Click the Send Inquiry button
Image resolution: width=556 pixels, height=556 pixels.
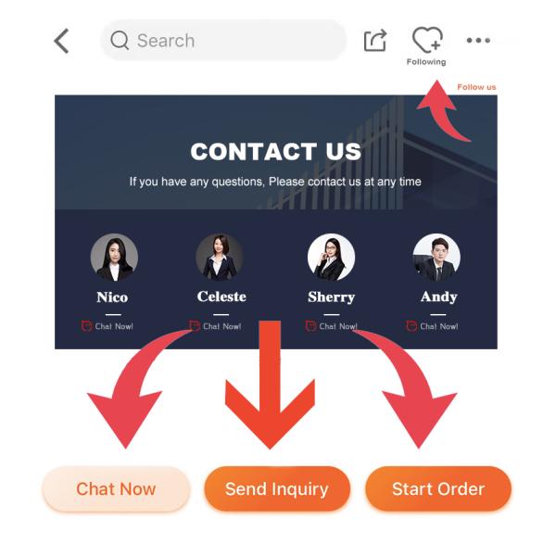coord(277,489)
